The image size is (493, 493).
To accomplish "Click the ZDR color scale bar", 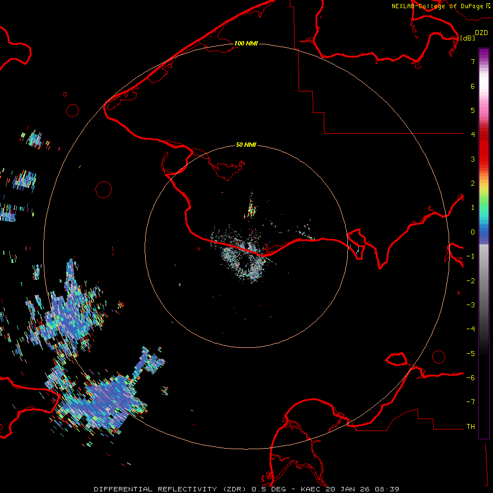I will 484,243.
